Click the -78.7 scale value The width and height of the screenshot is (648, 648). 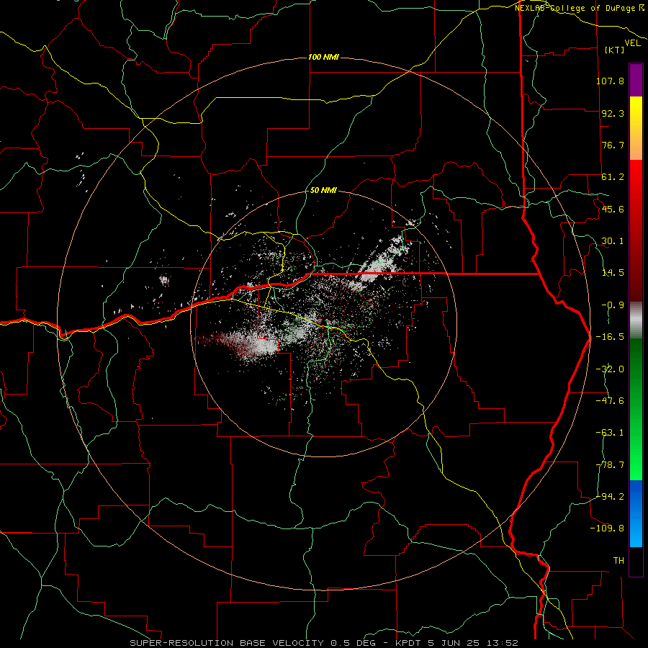pos(610,465)
